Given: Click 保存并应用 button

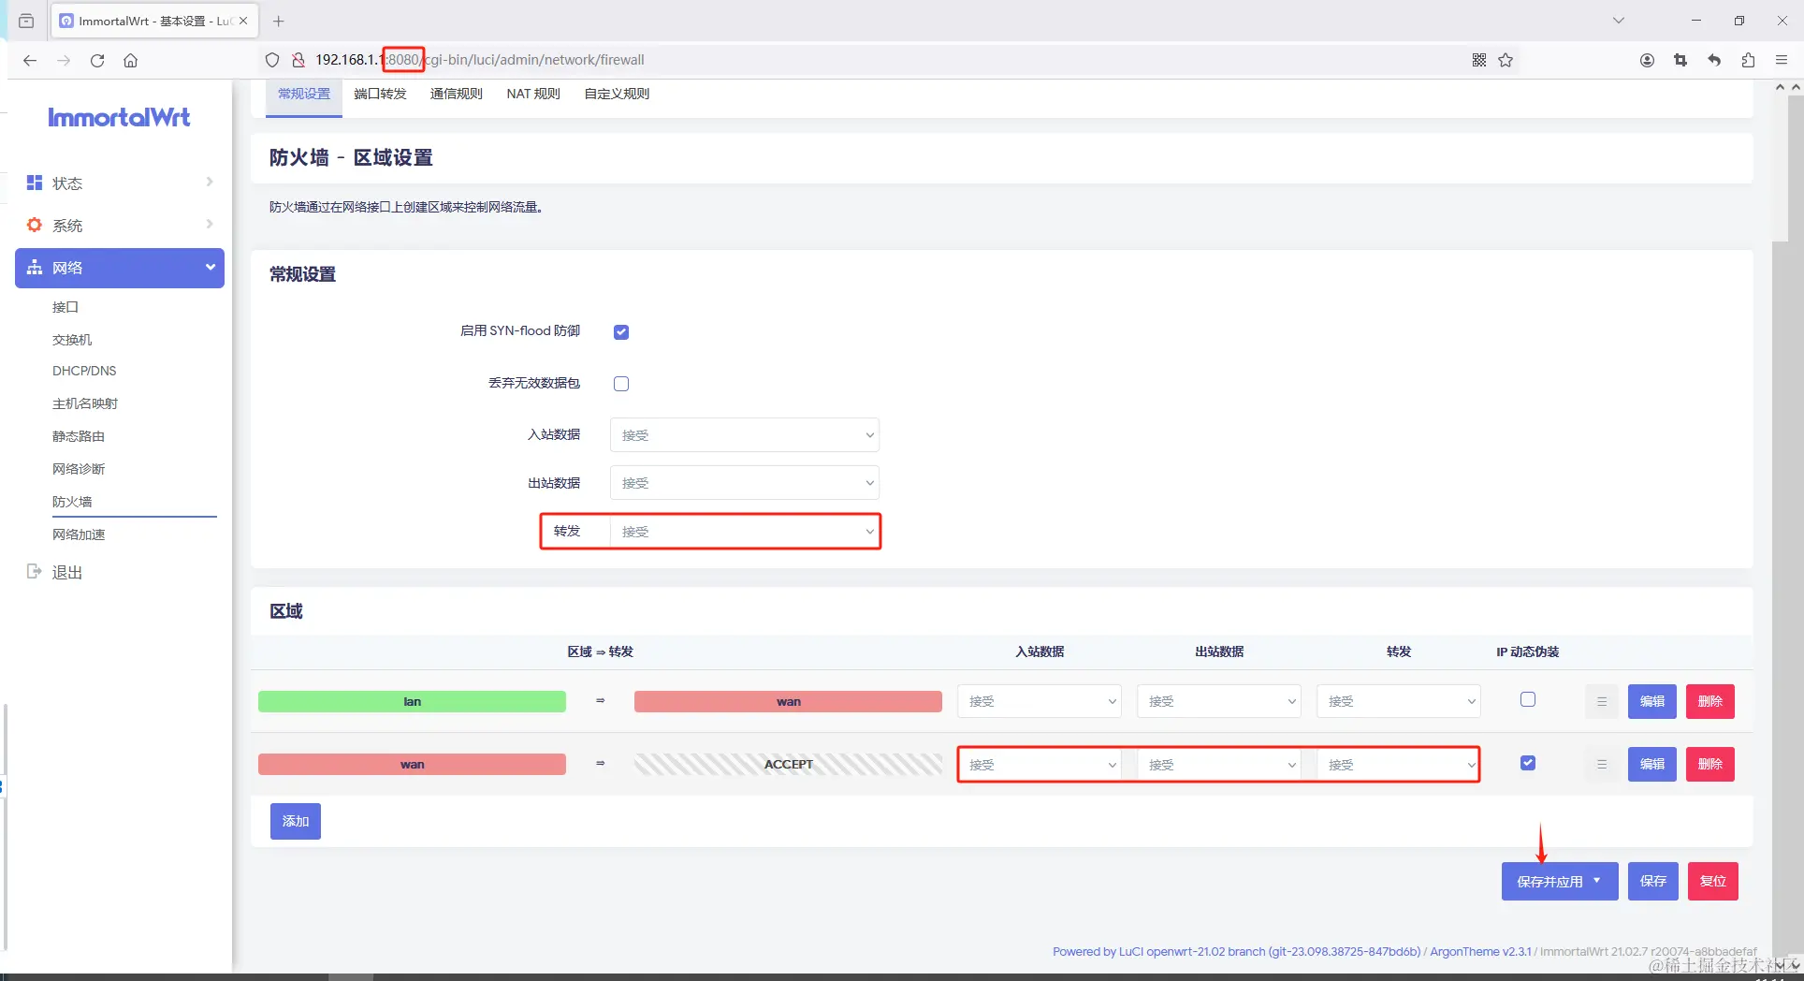Looking at the screenshot, I should (x=1560, y=881).
